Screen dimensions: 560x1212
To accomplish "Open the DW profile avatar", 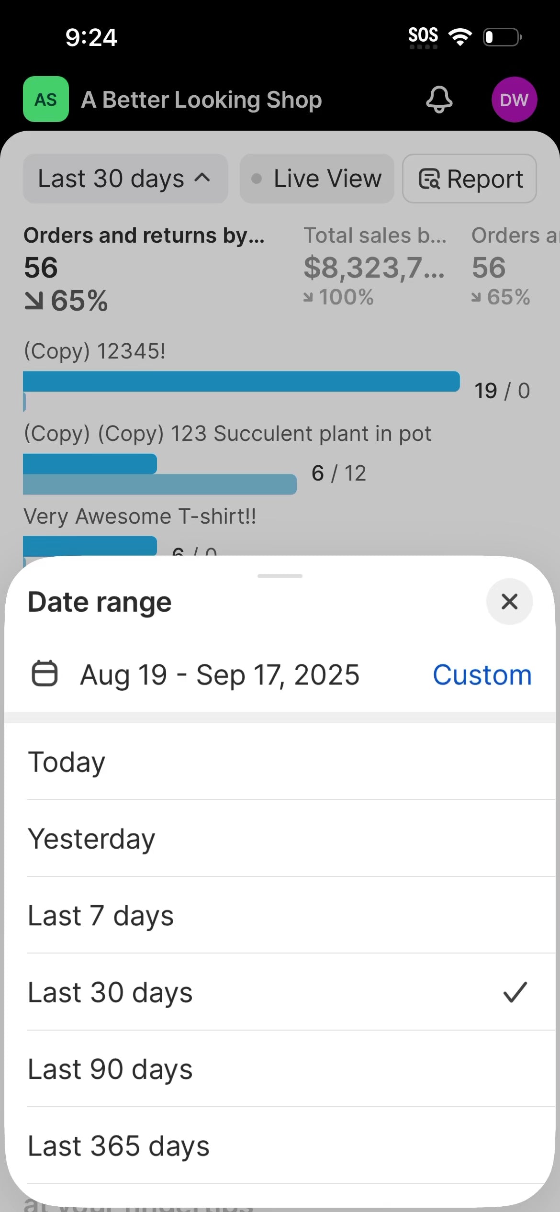I will (x=514, y=100).
